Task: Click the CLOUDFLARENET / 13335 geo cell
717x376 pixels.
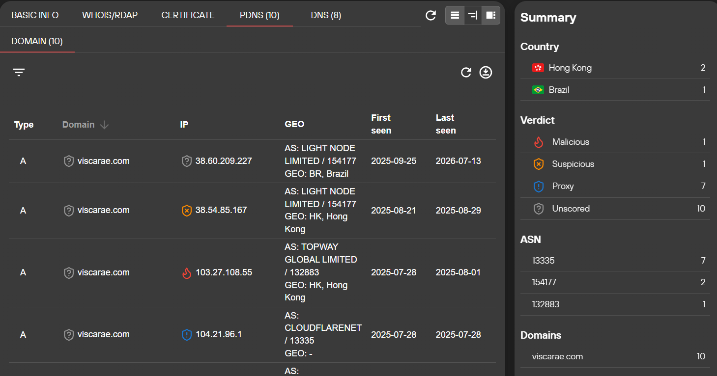Action: (x=323, y=334)
